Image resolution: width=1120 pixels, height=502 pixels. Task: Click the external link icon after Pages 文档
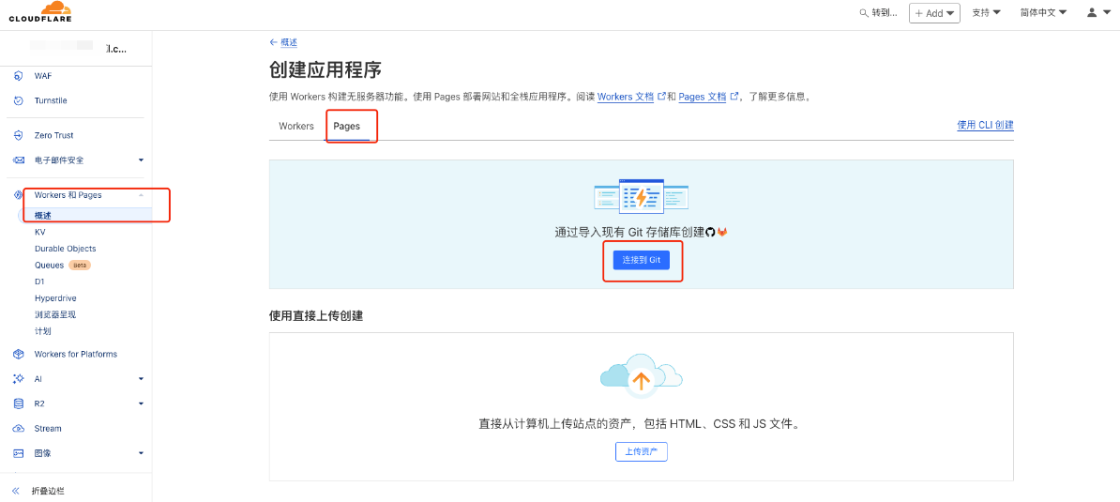tap(734, 96)
